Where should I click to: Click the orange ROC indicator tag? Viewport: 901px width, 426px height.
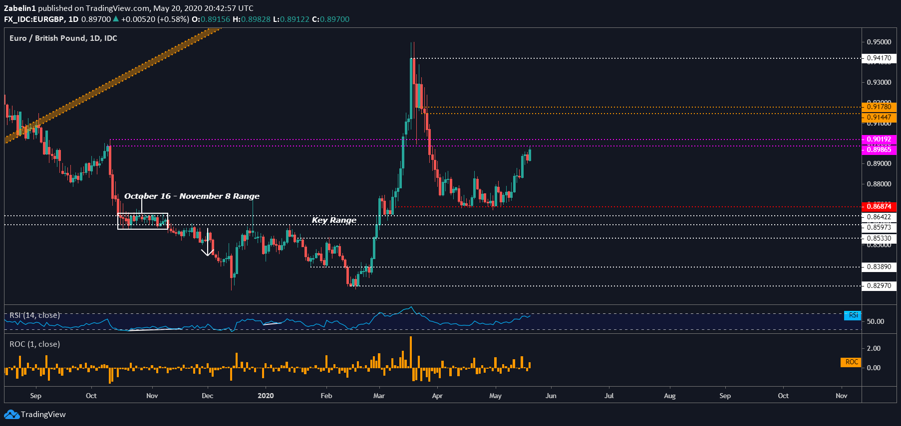pos(851,362)
